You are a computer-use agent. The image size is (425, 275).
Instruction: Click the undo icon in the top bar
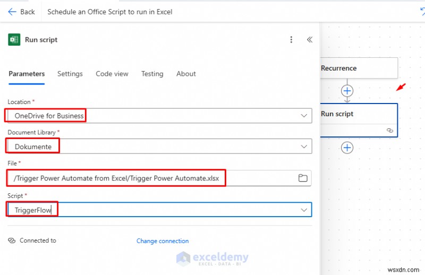422,11
